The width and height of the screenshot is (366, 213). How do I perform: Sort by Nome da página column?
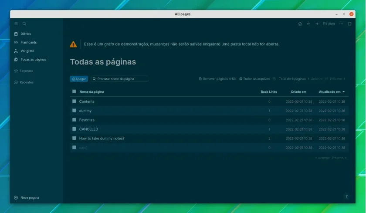coord(91,91)
